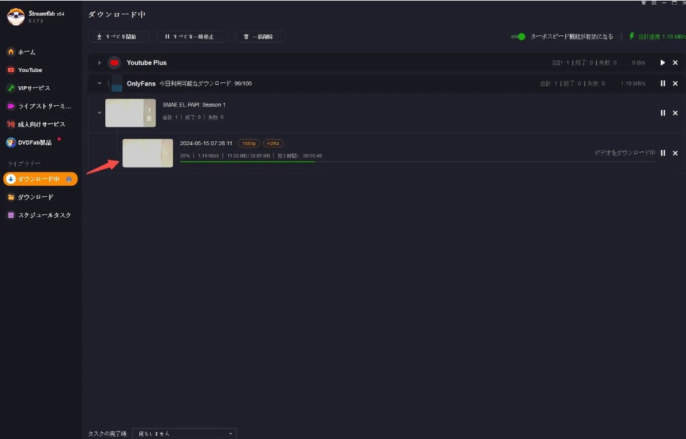Click すべてを一時停止 button
Viewport: 686px width, 439px height.
pos(192,37)
